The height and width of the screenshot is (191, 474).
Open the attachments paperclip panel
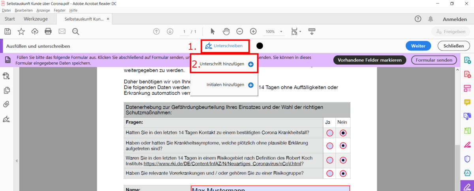click(7, 105)
